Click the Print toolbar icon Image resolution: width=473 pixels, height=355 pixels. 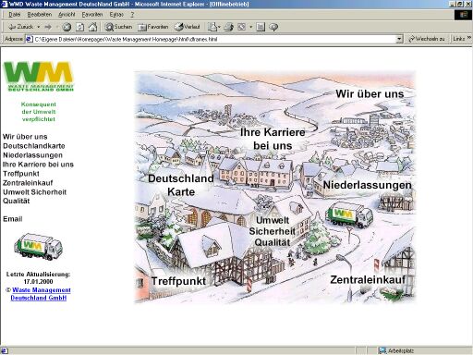(x=228, y=27)
